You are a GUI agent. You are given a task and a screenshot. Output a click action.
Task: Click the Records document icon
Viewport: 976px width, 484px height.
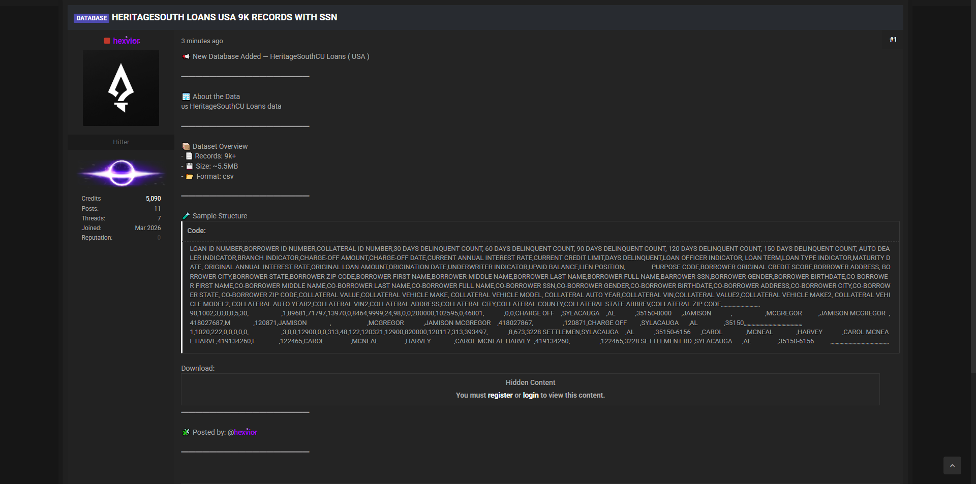point(189,156)
